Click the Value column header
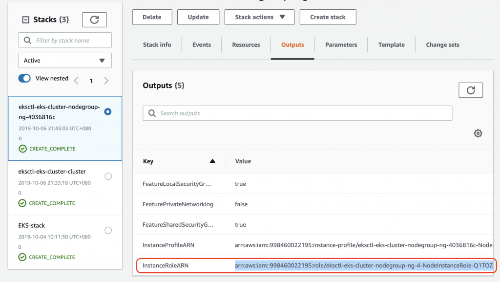500x282 pixels. (243, 161)
